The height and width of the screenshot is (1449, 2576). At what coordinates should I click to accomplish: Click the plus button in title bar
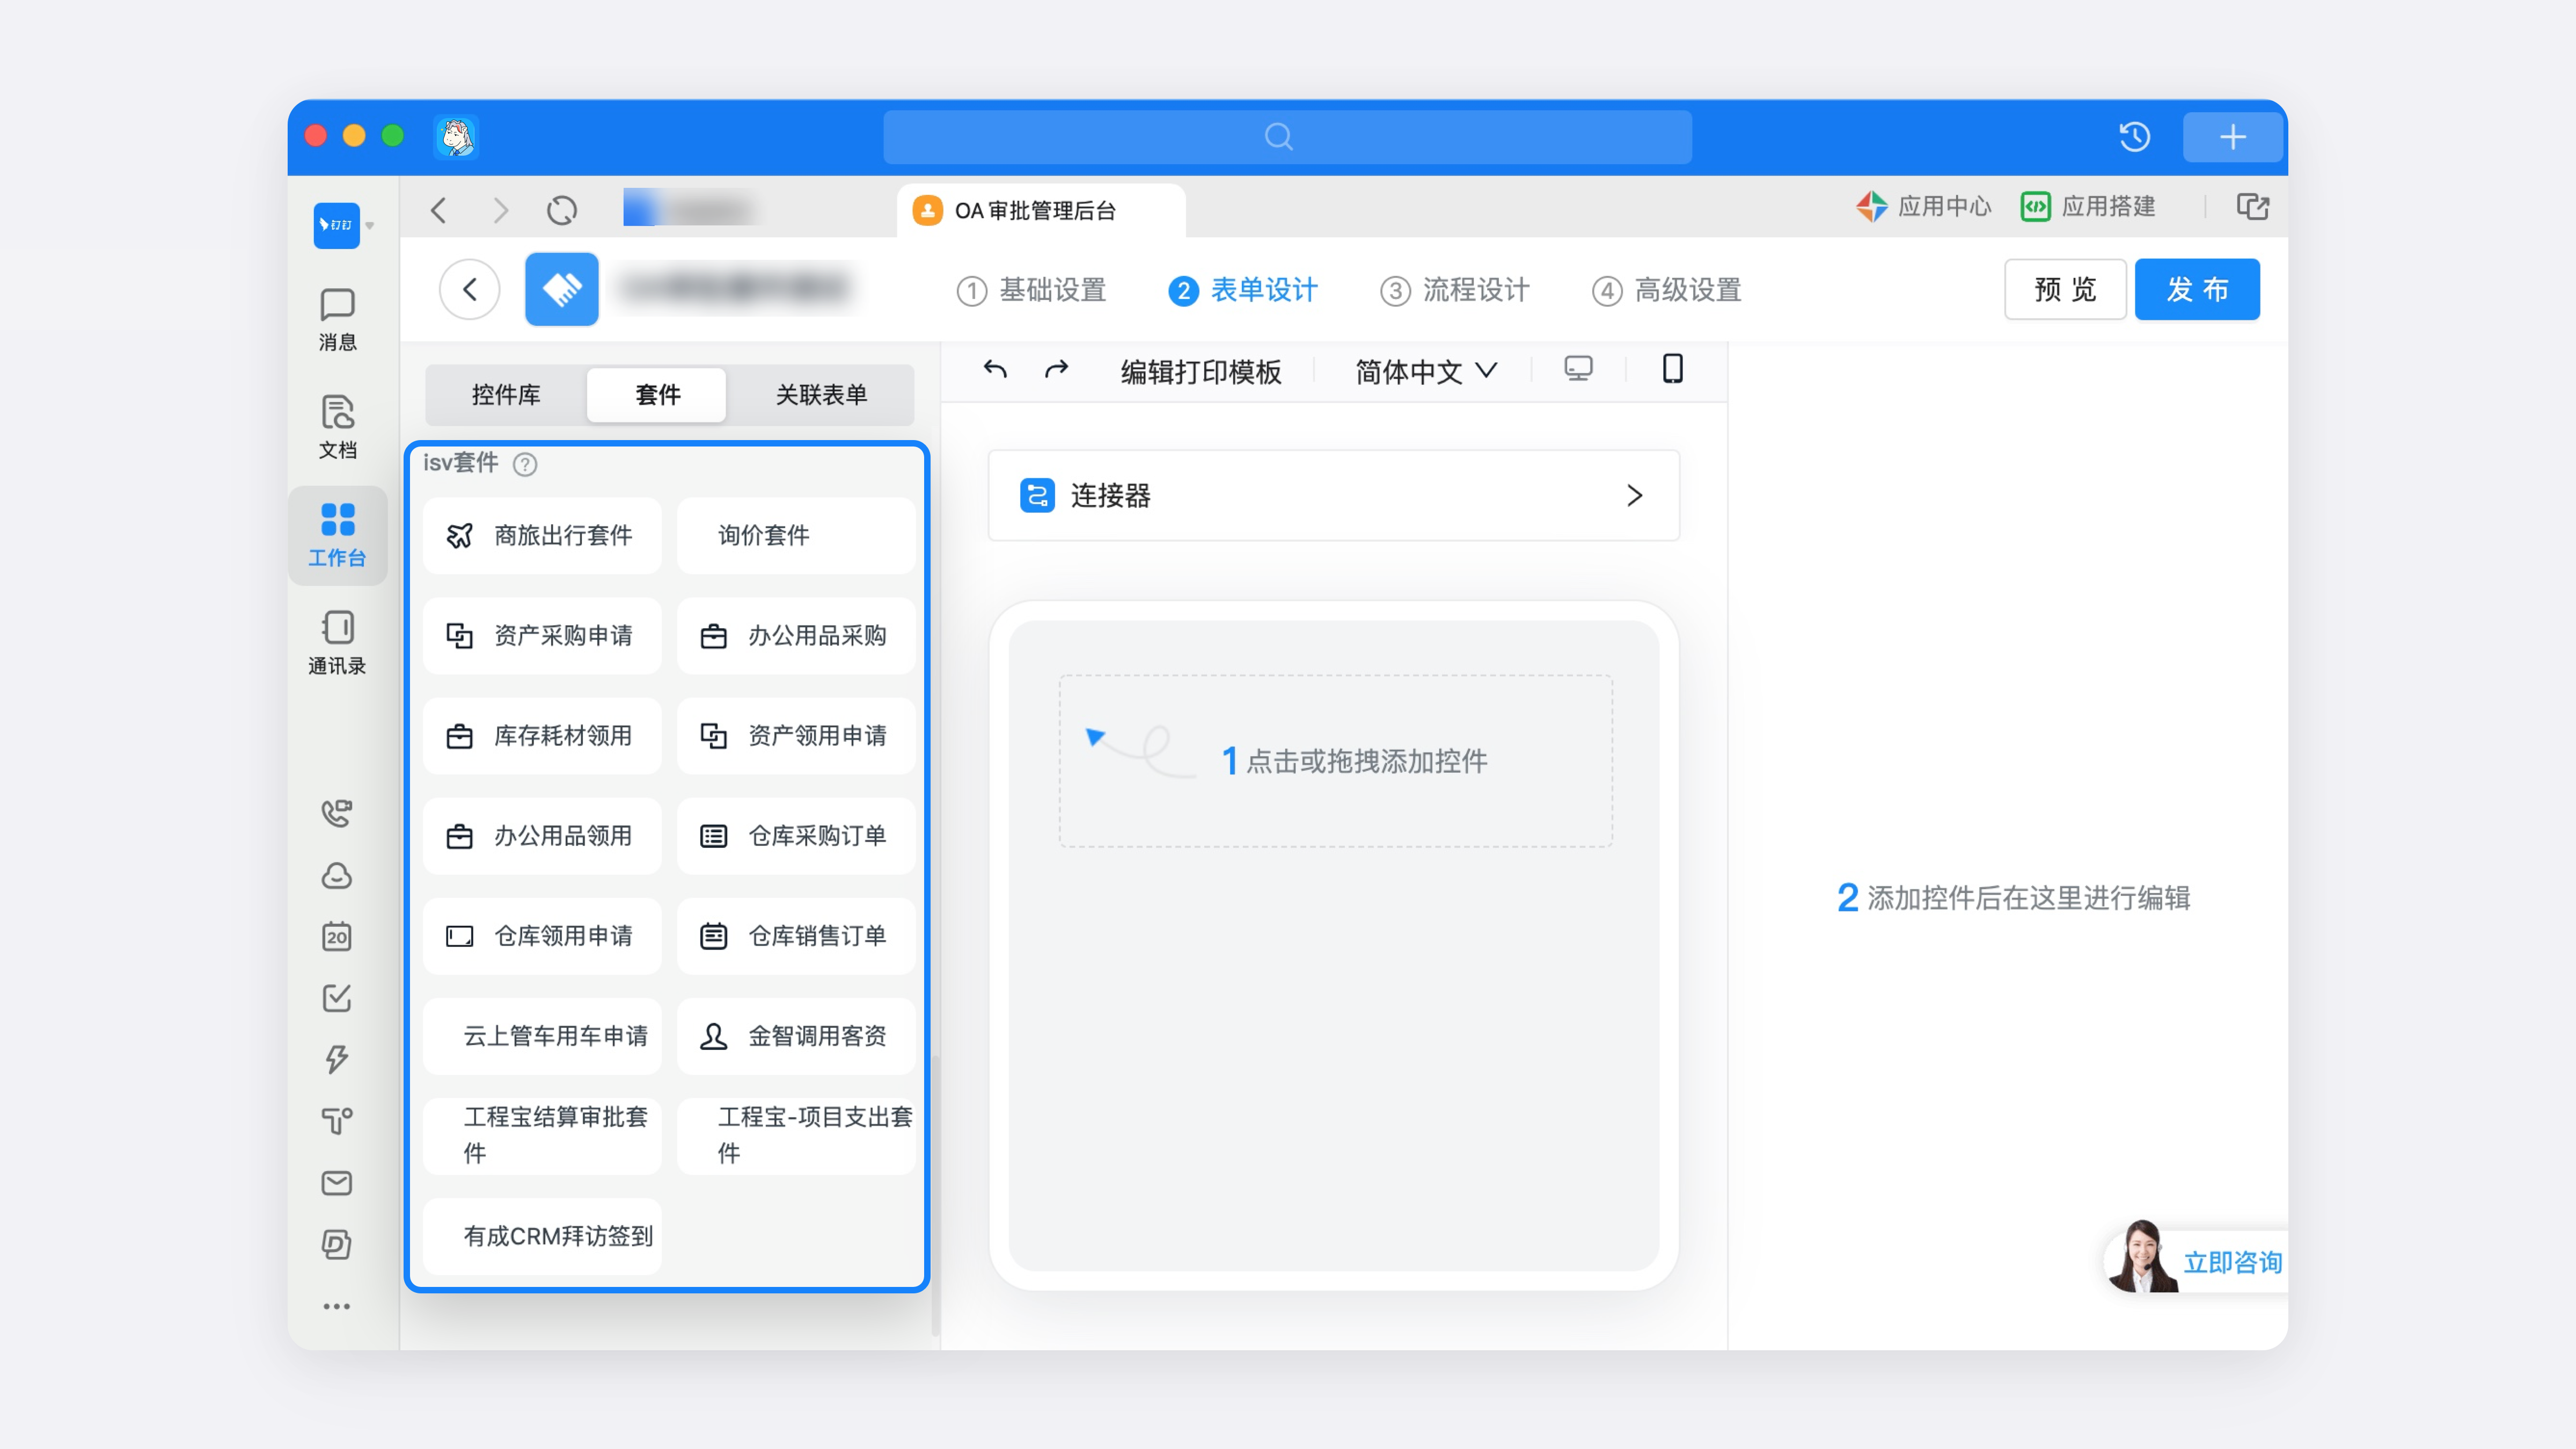tap(2232, 137)
